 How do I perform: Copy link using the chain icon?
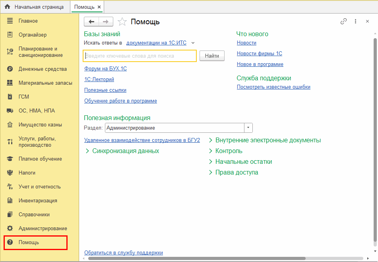point(343,21)
